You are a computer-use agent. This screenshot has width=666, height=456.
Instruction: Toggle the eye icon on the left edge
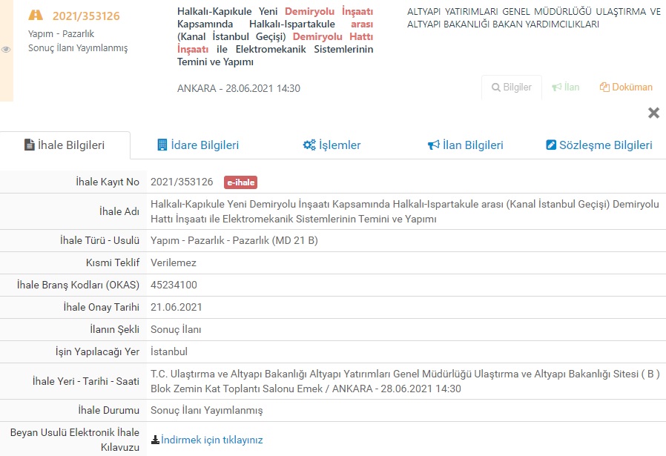(x=6, y=50)
